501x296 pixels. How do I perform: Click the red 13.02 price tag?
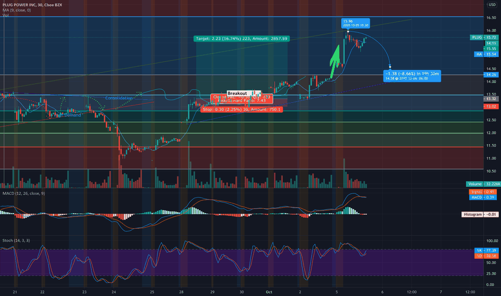coord(491,106)
